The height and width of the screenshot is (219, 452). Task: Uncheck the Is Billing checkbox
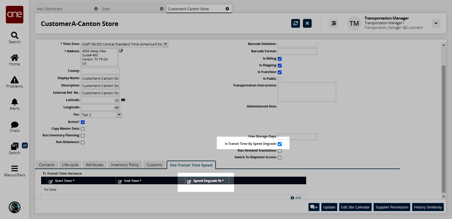(280, 59)
